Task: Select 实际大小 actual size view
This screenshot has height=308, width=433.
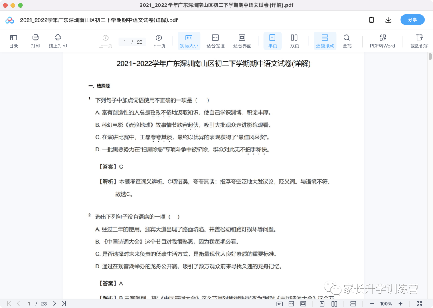Action: pyautogui.click(x=189, y=41)
